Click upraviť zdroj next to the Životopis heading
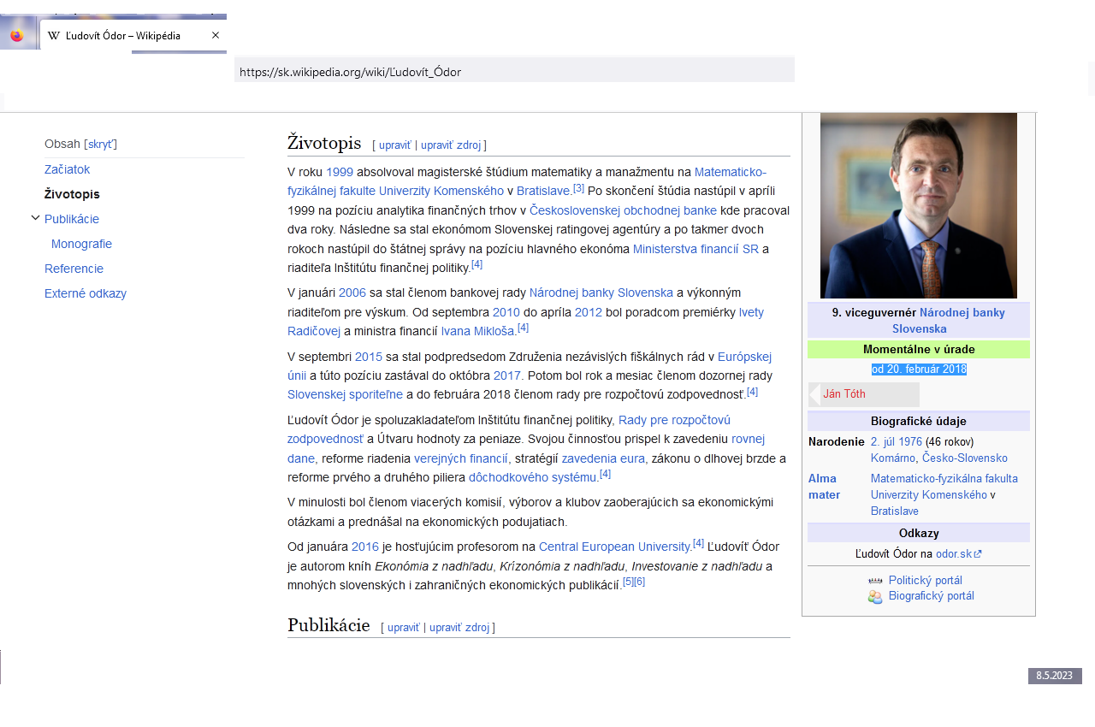1095x727 pixels. tap(451, 145)
